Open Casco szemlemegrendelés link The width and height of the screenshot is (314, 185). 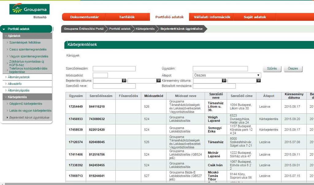(x=28, y=49)
